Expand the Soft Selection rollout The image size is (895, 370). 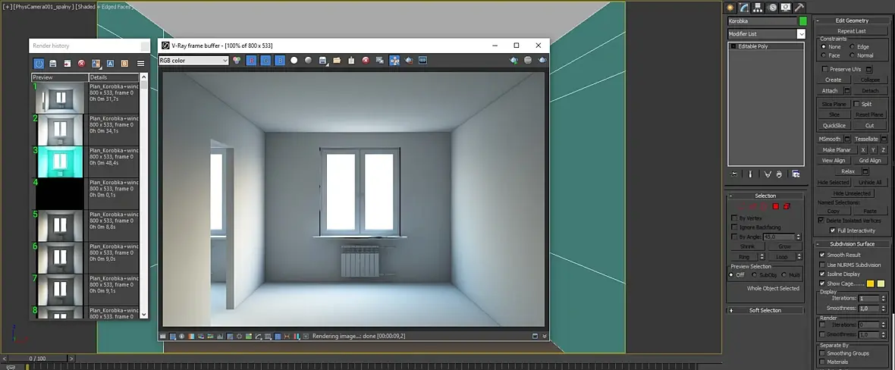765,310
